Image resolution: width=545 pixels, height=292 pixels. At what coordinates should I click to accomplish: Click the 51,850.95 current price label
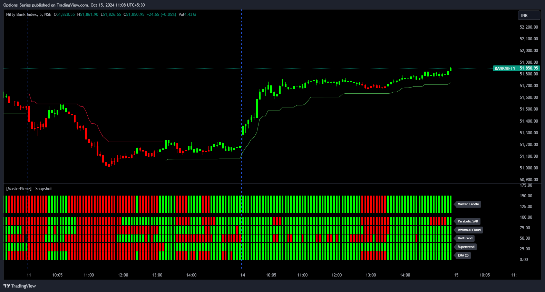[528, 68]
